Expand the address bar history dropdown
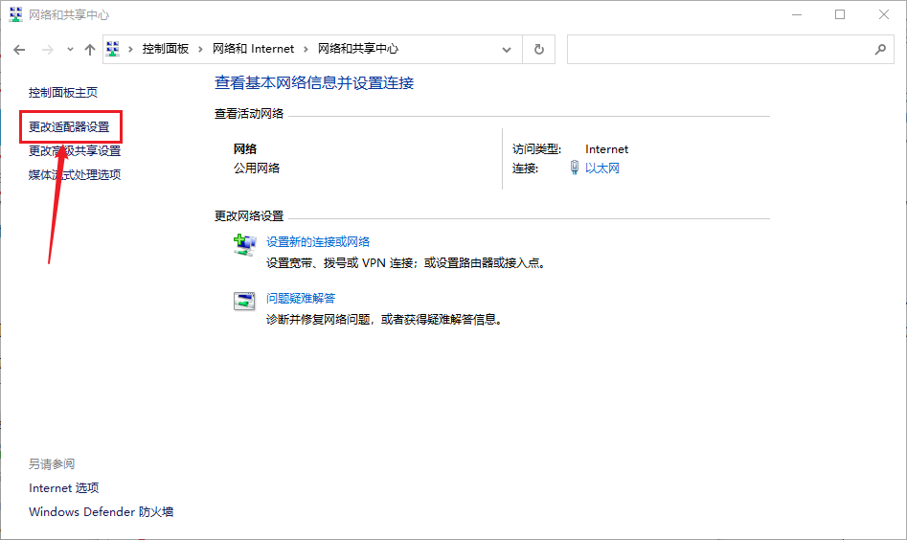 pos(507,49)
